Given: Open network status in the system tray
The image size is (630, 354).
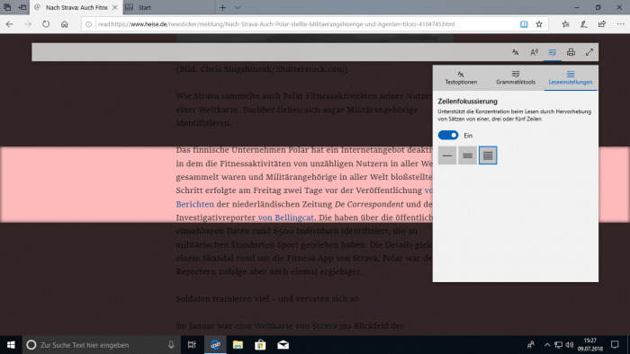Looking at the screenshot, I should click(x=559, y=345).
